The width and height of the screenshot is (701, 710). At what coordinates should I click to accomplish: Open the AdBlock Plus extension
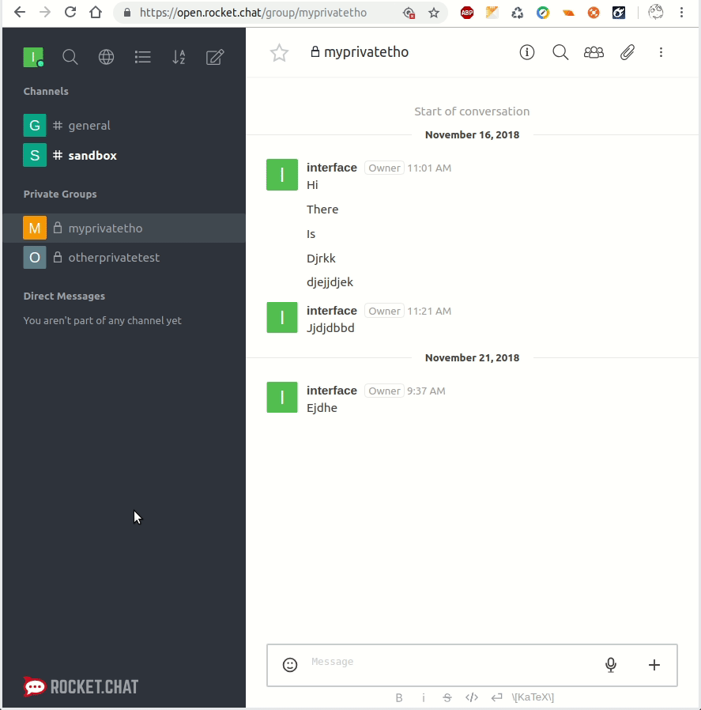[x=467, y=13]
